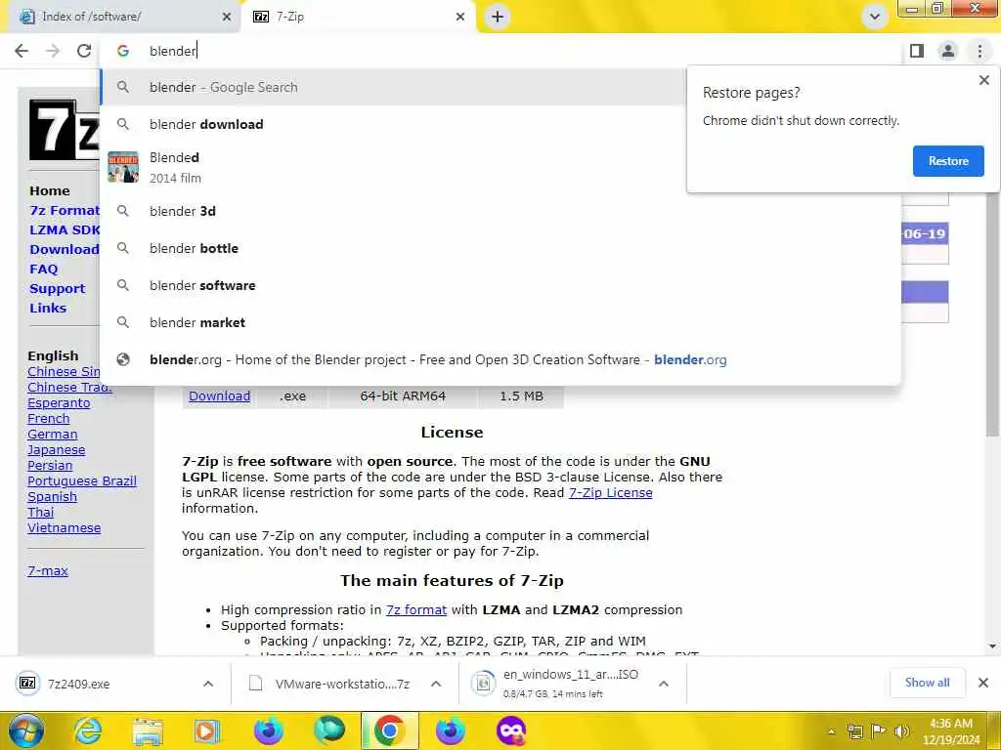Switch language to Chinese Simplified

(64, 371)
